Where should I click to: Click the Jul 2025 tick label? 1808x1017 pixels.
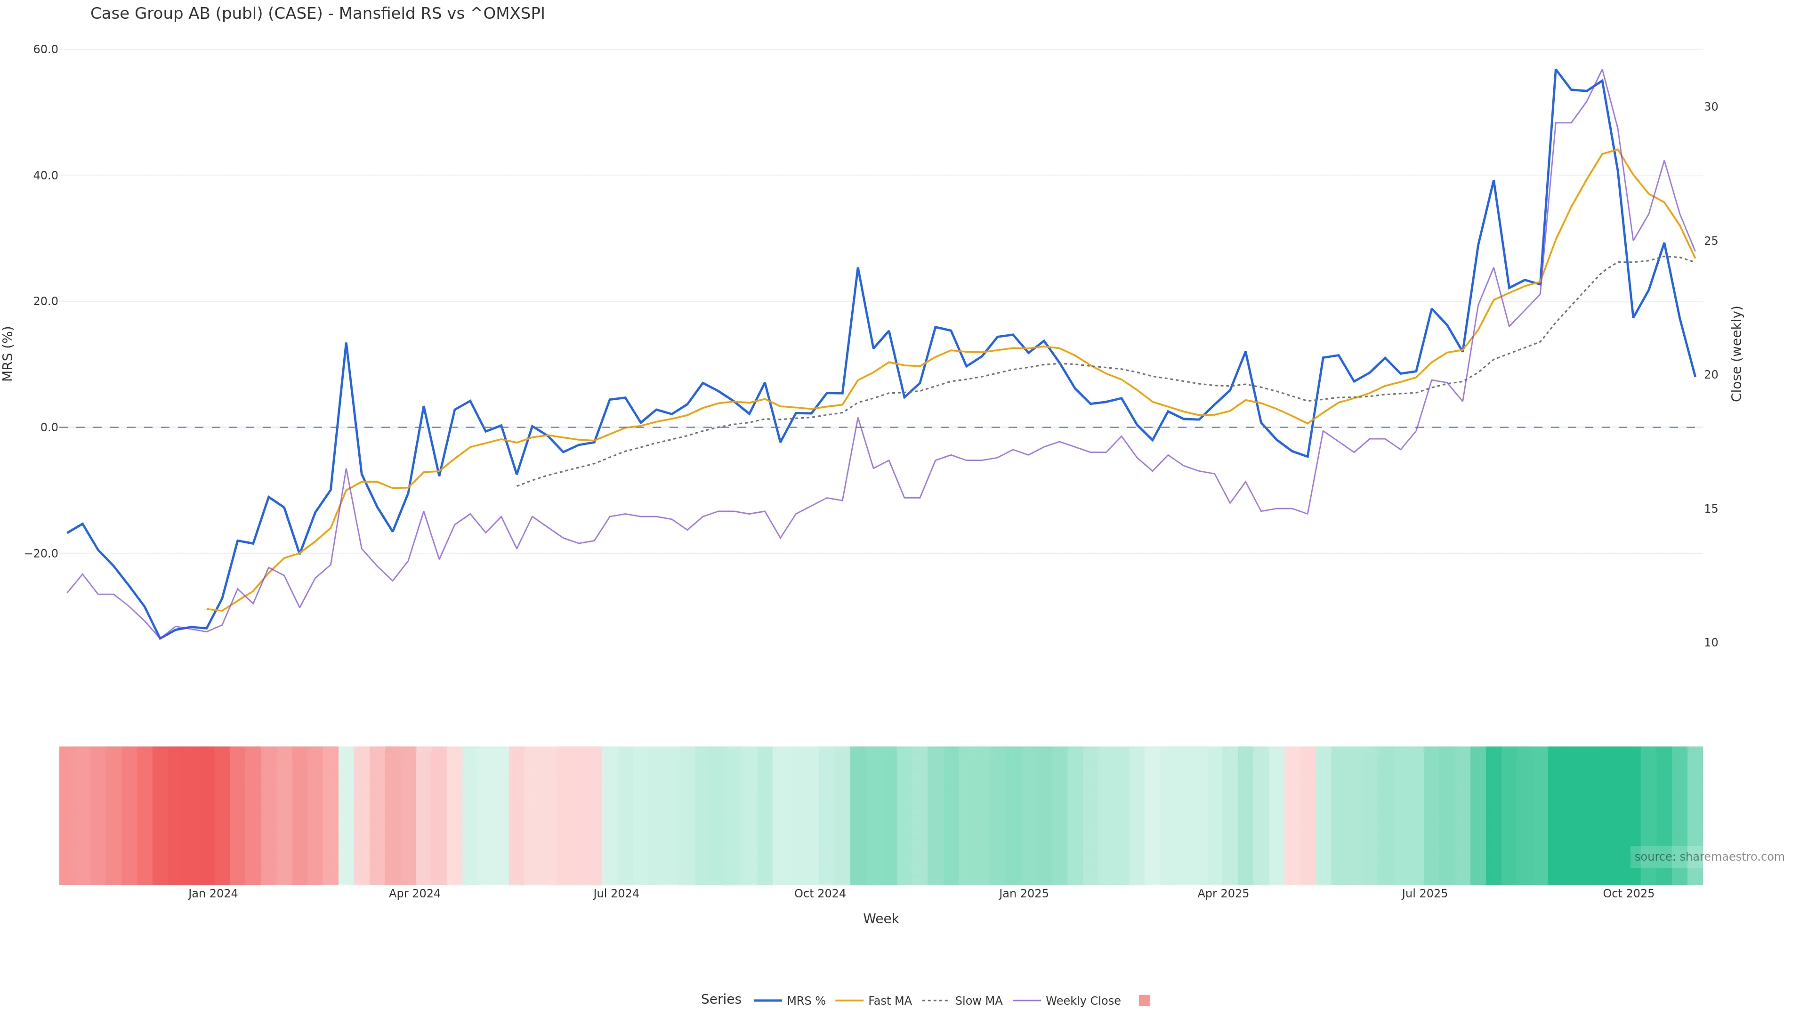coord(1424,894)
